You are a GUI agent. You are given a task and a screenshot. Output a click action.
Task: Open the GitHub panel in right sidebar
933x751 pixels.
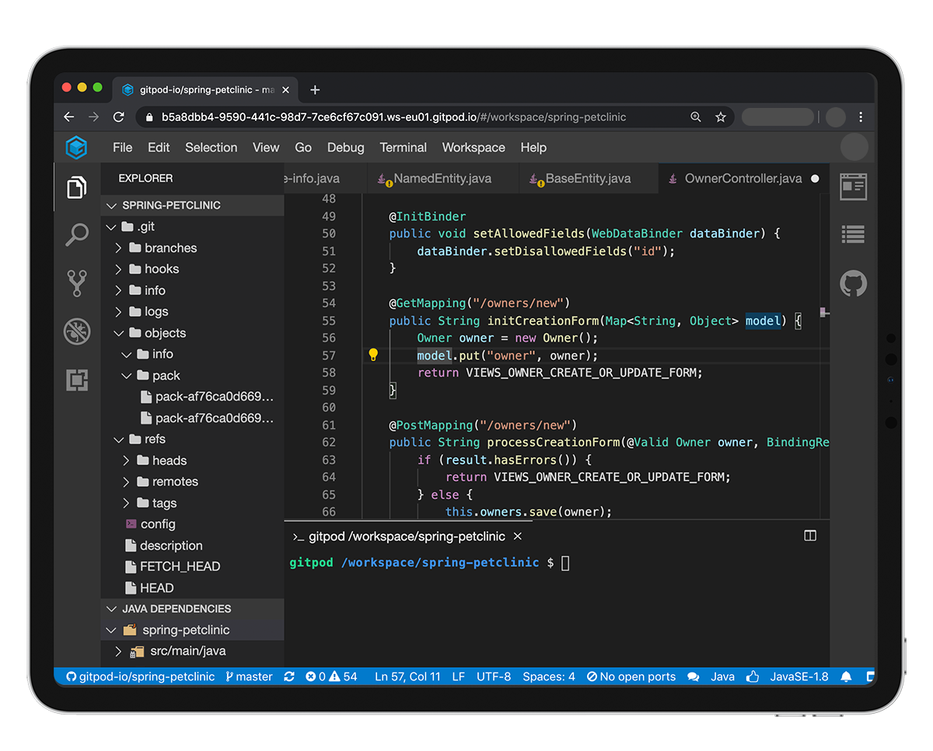click(853, 283)
